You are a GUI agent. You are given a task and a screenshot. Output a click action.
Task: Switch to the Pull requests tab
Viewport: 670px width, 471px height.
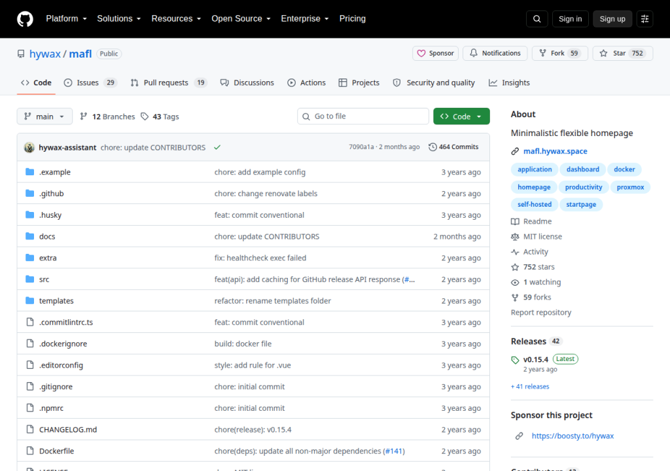[x=168, y=83]
